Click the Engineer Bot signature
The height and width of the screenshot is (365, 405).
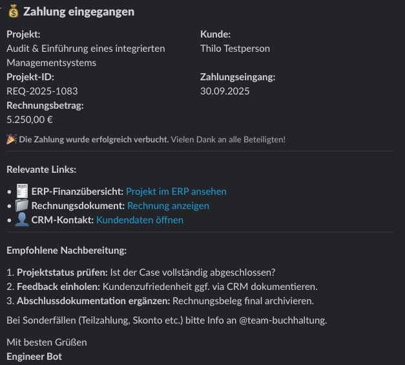coord(34,357)
